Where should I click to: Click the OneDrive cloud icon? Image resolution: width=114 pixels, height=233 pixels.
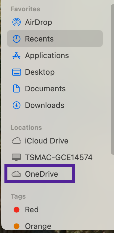[17, 174]
